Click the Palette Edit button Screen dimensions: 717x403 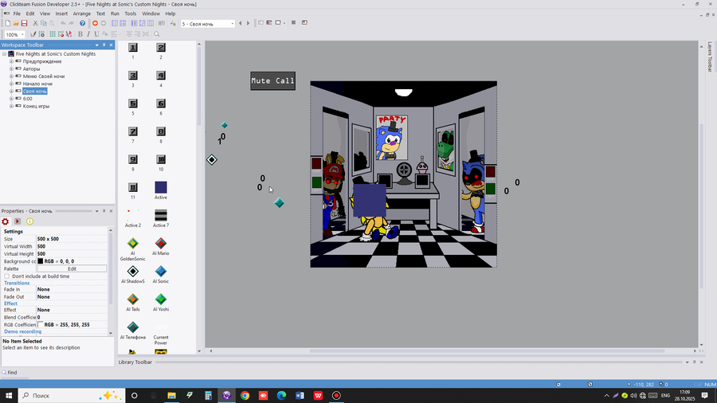coord(72,268)
